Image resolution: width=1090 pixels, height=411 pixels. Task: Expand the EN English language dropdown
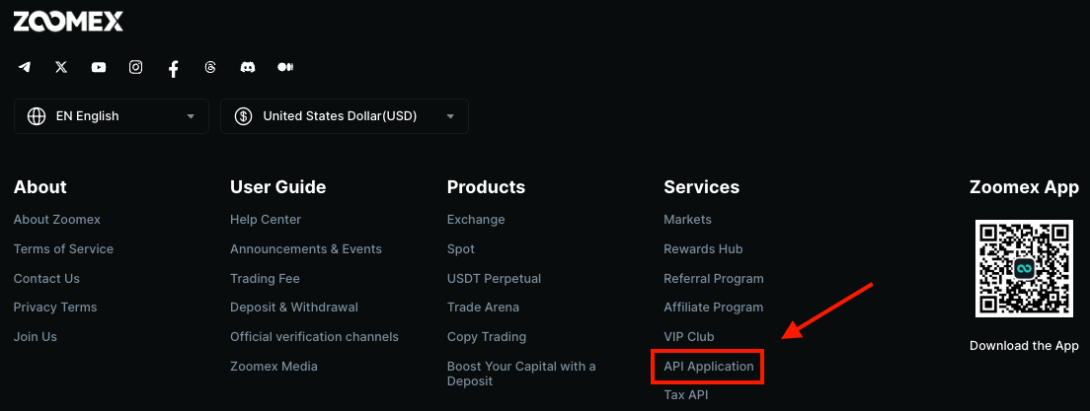tap(112, 116)
